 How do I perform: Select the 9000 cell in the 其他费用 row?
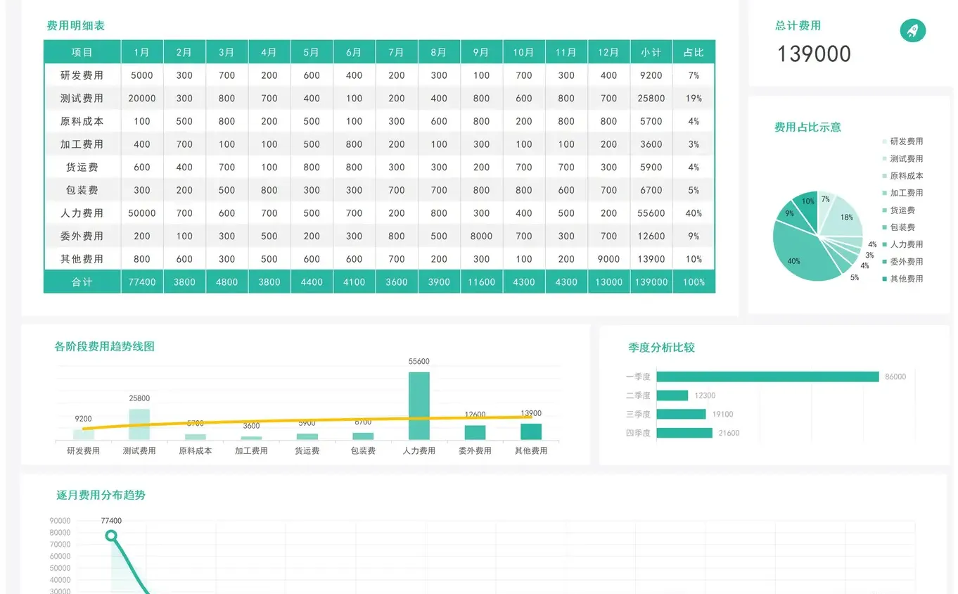tap(608, 259)
